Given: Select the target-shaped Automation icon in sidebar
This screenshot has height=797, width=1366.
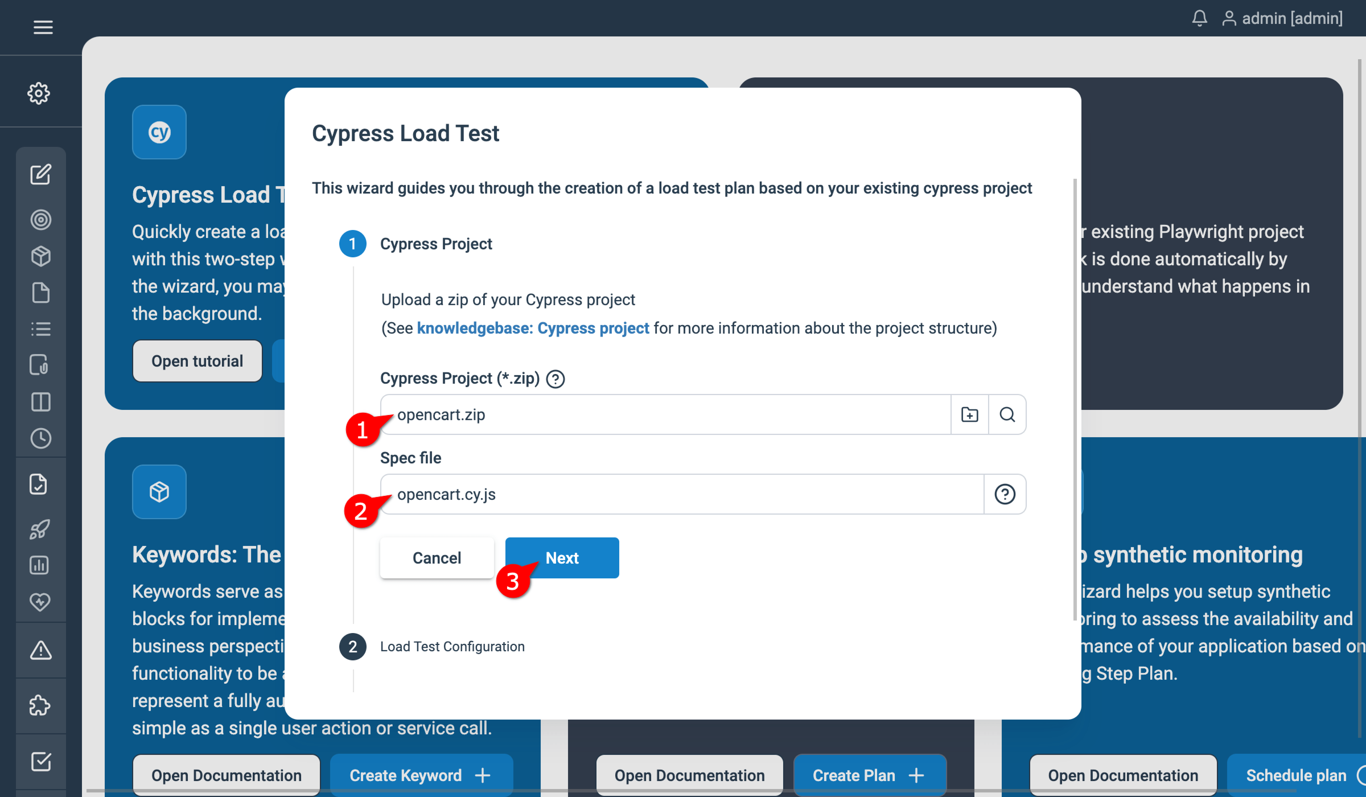Looking at the screenshot, I should (x=41, y=219).
